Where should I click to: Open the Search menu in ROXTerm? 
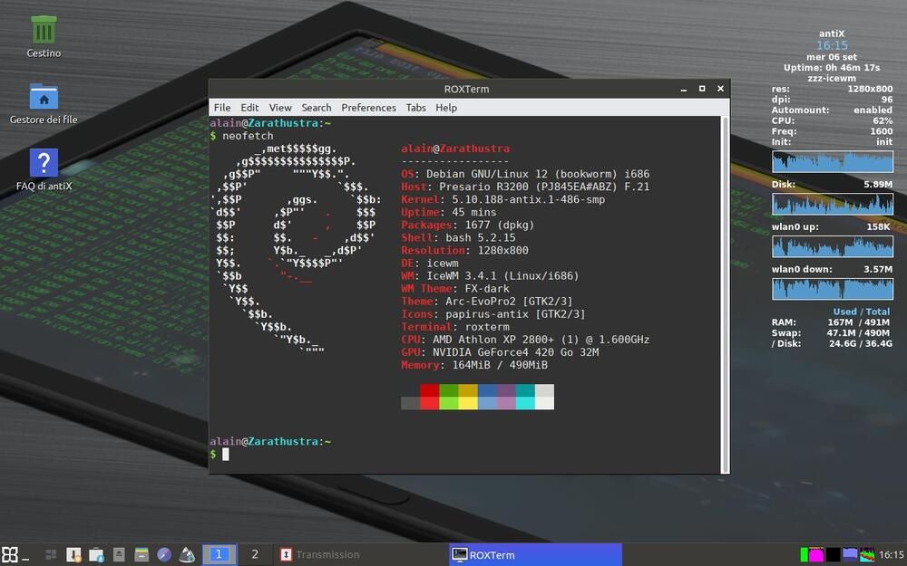point(316,107)
